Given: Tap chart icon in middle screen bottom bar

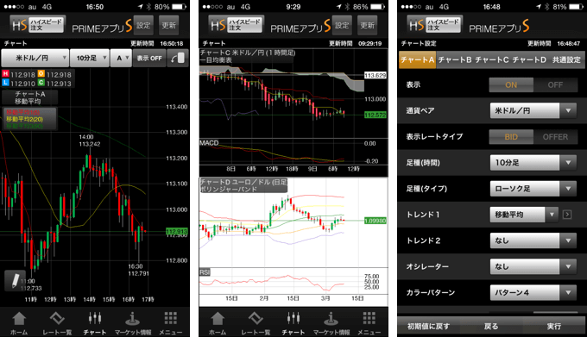Looking at the screenshot, I should pyautogui.click(x=293, y=323).
